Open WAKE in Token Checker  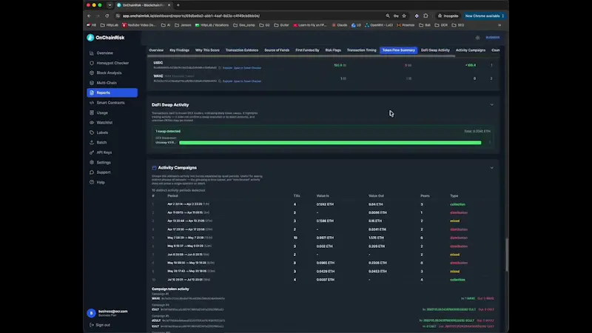coord(247,81)
